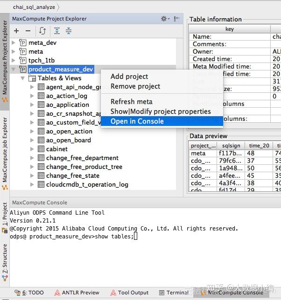281x300 pixels.
Task: Click the Terminal icon in bottom bar
Action: [x=162, y=293]
